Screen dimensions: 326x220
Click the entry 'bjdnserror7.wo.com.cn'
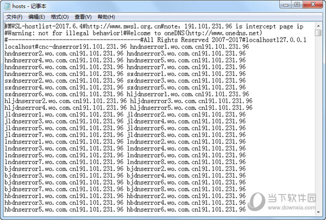(x=40, y=189)
